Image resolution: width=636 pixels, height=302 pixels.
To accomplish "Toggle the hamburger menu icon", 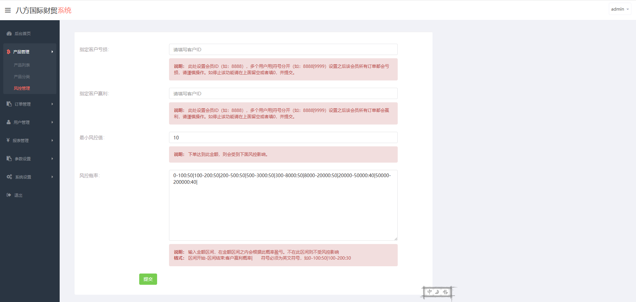I will click(x=8, y=10).
